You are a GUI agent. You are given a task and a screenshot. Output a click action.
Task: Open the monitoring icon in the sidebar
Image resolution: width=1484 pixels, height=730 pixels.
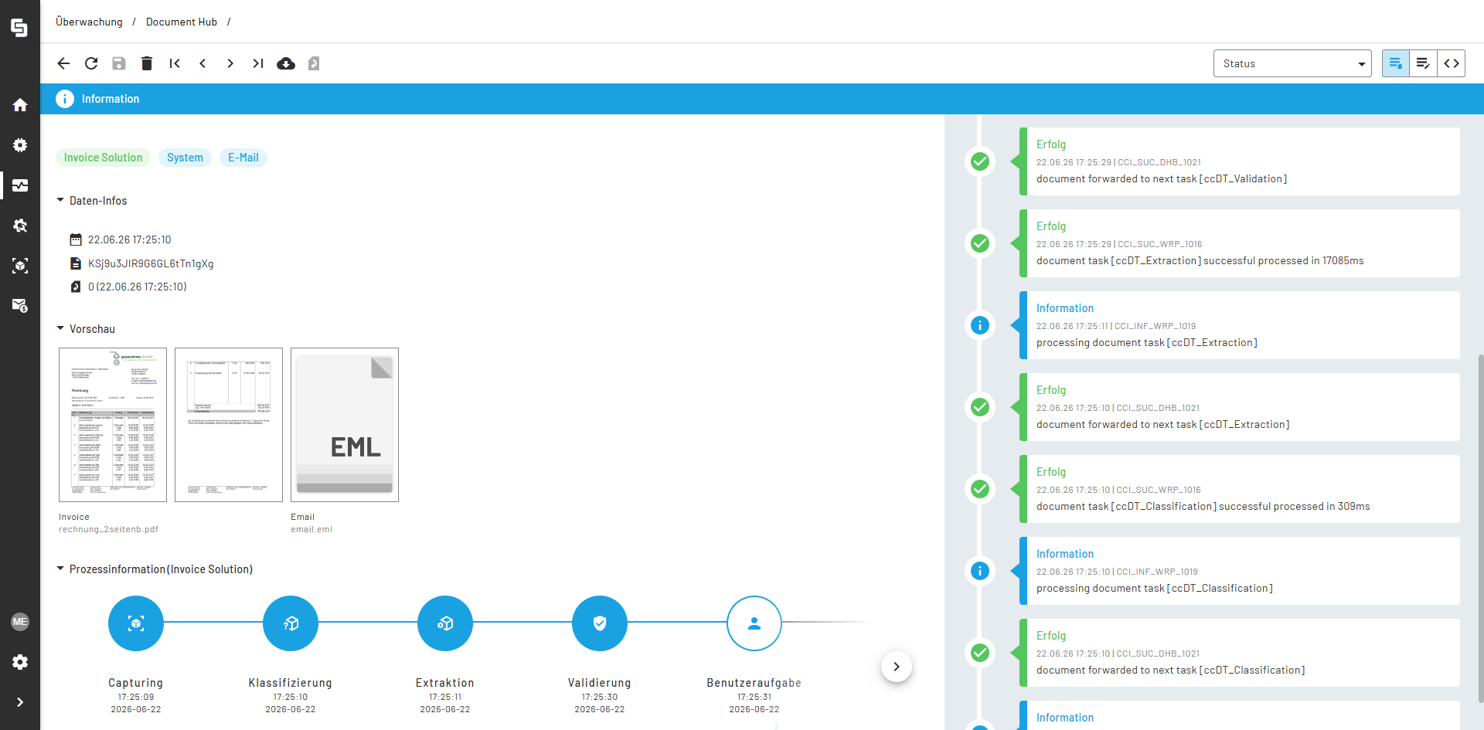[20, 185]
